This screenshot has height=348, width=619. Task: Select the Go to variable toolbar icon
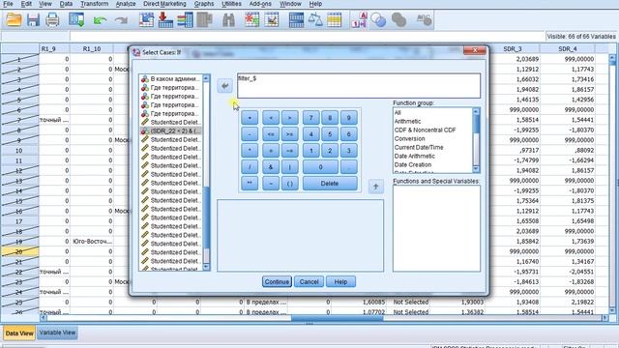[165, 19]
